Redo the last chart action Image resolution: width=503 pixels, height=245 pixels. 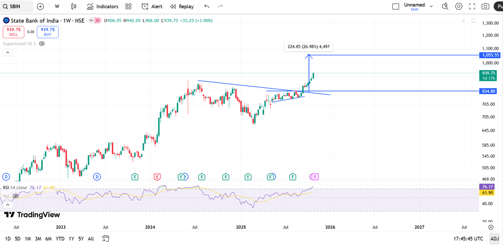(x=220, y=6)
